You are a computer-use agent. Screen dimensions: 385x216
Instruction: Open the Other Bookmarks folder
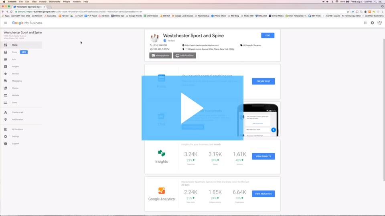tap(374, 16)
